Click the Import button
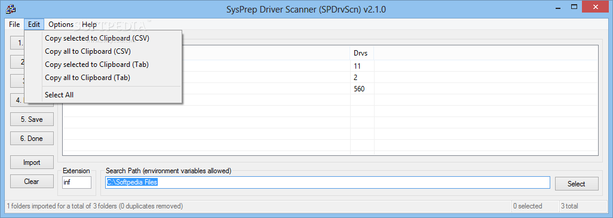Viewport: 613px width, 218px height. click(x=32, y=162)
